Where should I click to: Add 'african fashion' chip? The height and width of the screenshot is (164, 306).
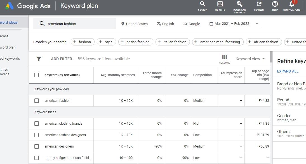point(264,42)
